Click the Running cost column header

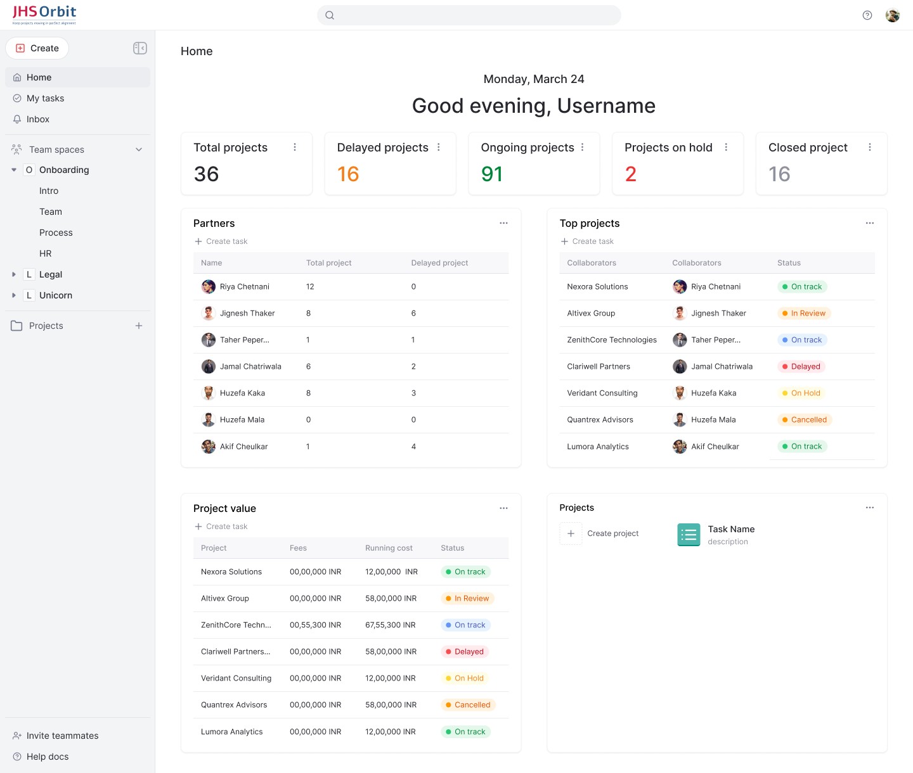tap(389, 548)
